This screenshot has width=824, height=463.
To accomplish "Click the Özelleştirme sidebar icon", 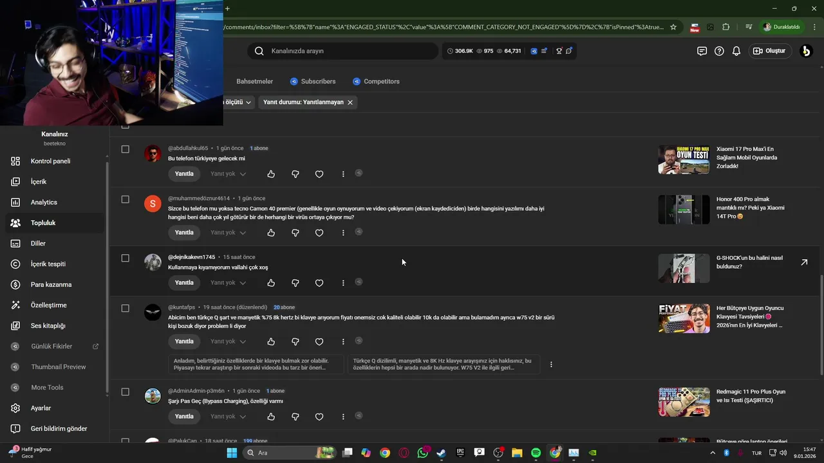I will [15, 305].
